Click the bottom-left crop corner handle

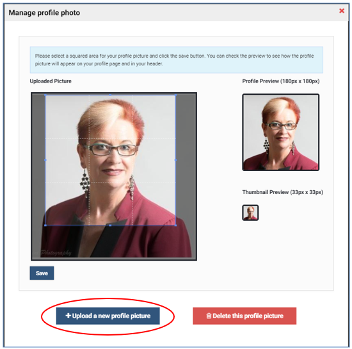(x=45, y=225)
